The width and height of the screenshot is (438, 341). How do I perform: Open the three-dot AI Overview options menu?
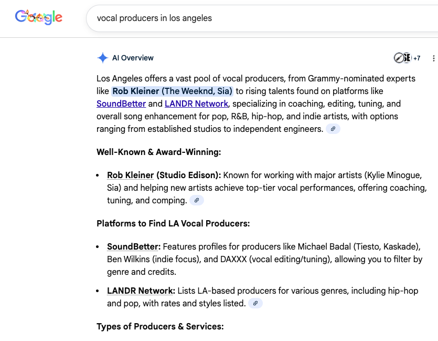(433, 58)
